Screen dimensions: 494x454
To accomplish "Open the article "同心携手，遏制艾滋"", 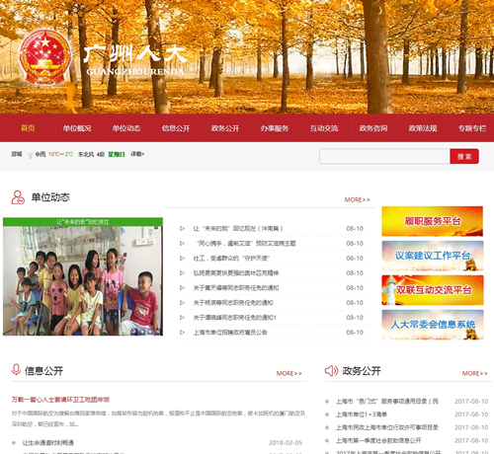I will pos(246,244).
